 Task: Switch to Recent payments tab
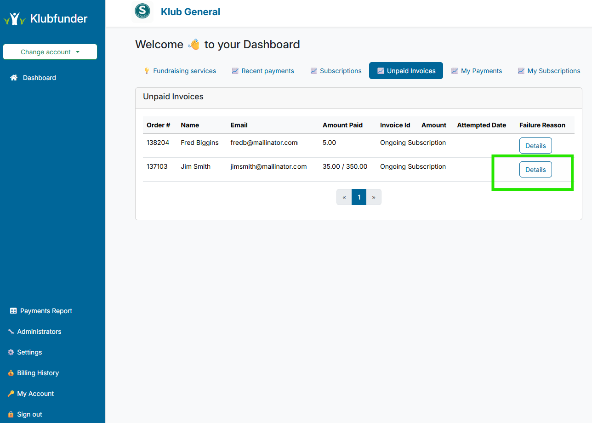coord(263,71)
